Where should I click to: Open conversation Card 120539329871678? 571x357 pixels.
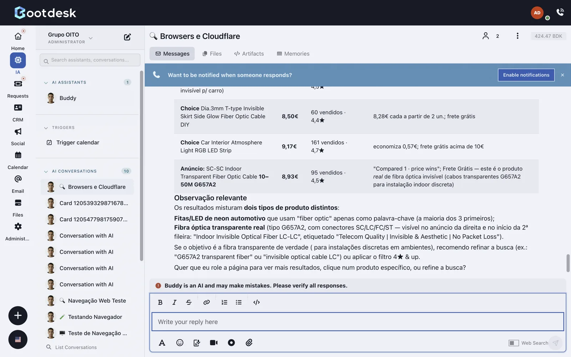click(x=87, y=203)
